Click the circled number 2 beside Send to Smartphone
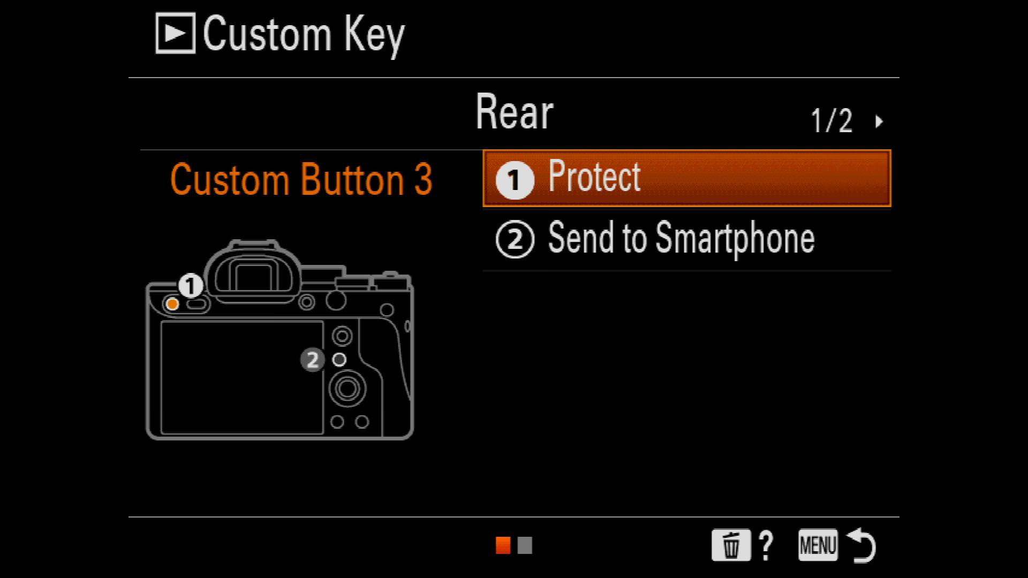The width and height of the screenshot is (1028, 578). [515, 240]
